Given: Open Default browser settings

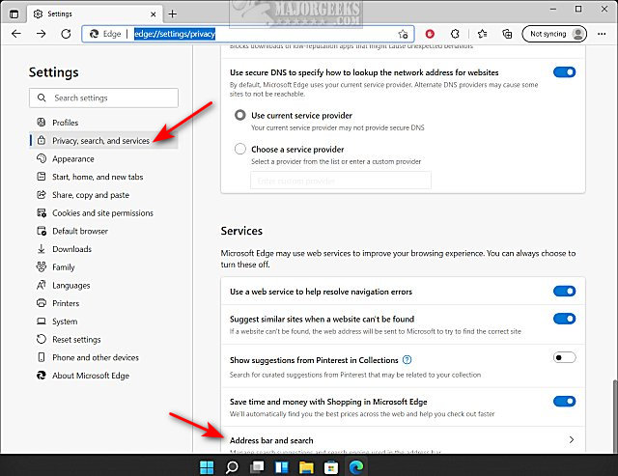Looking at the screenshot, I should (103, 232).
